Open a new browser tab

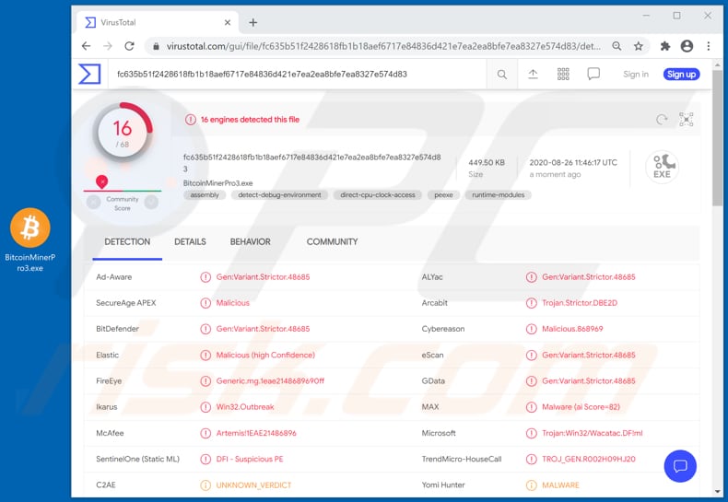(x=253, y=22)
